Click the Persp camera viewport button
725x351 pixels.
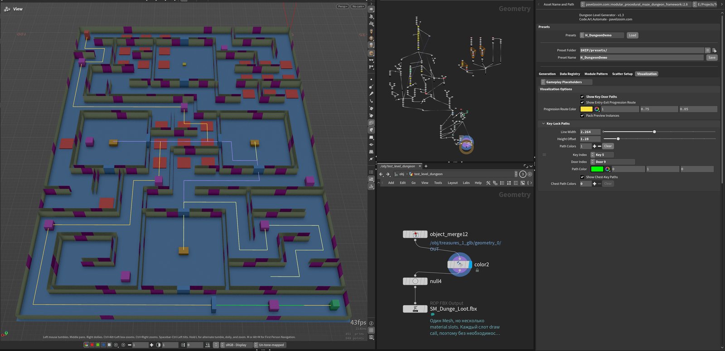point(343,6)
